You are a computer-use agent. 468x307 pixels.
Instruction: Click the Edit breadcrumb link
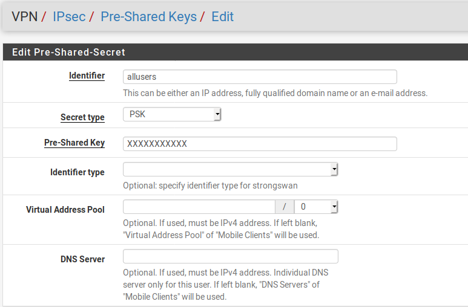[x=222, y=17]
